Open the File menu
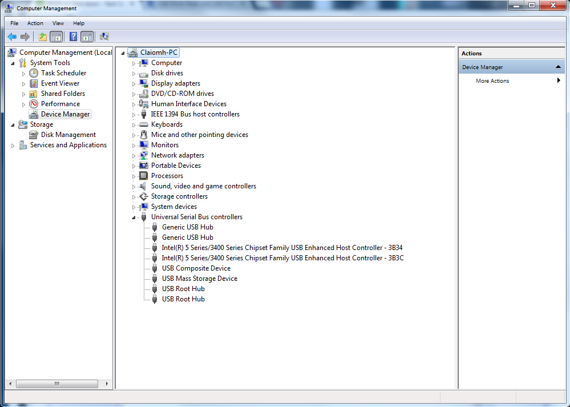Image resolution: width=570 pixels, height=407 pixels. click(x=14, y=23)
